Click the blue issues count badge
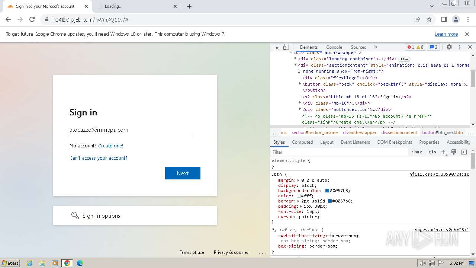This screenshot has height=268, width=476. [x=433, y=47]
